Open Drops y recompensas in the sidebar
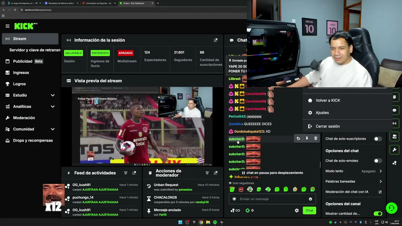The height and width of the screenshot is (226, 402). pos(30,140)
